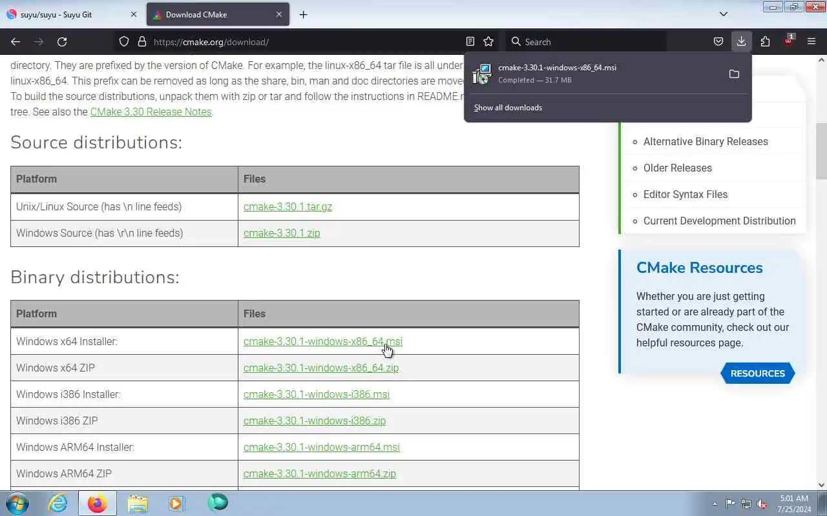Click the URL address bar

pyautogui.click(x=308, y=42)
